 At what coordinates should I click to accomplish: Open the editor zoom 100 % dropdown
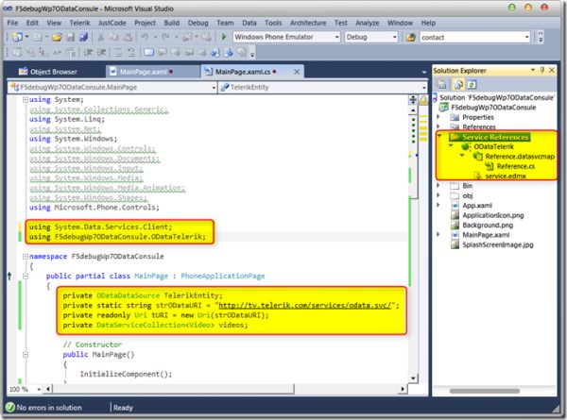[40, 390]
